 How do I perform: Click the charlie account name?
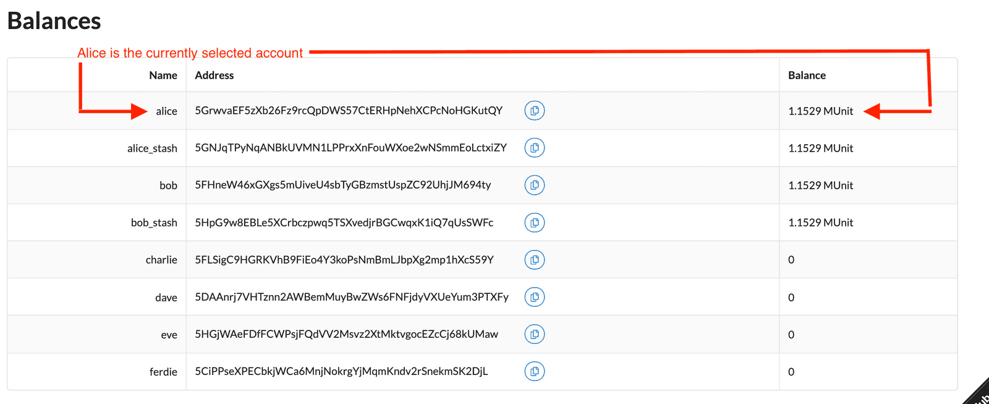pyautogui.click(x=161, y=260)
